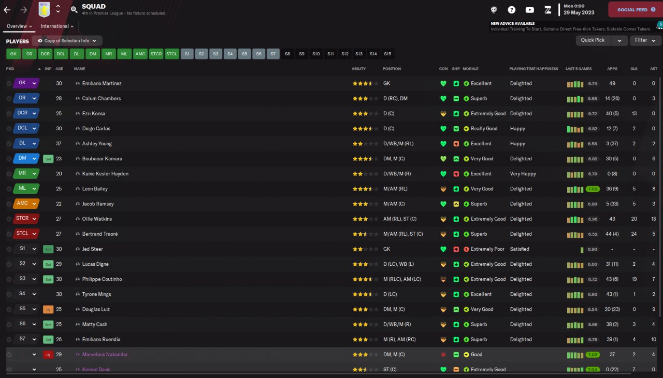
Task: Select the S7 substitute pill
Action: coord(273,54)
